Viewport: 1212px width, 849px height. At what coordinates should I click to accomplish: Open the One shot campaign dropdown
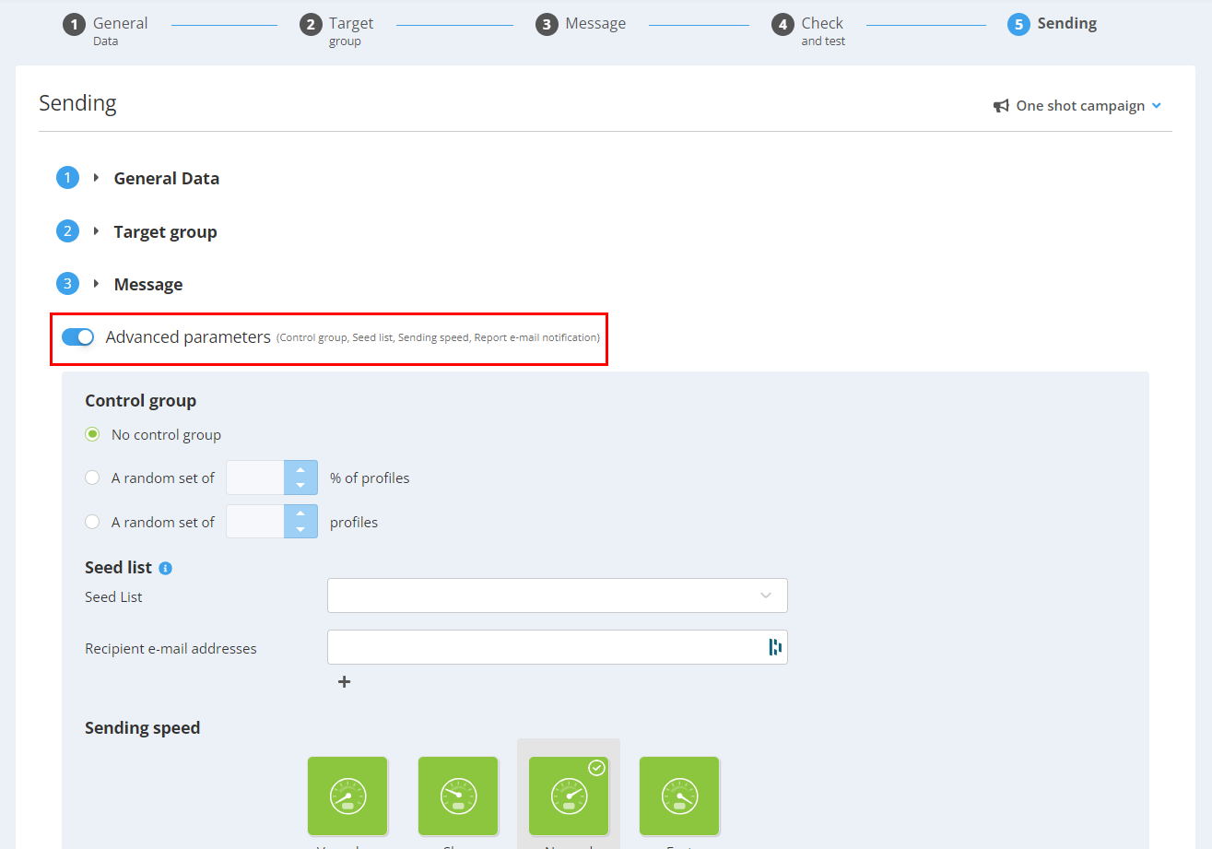tap(1077, 106)
